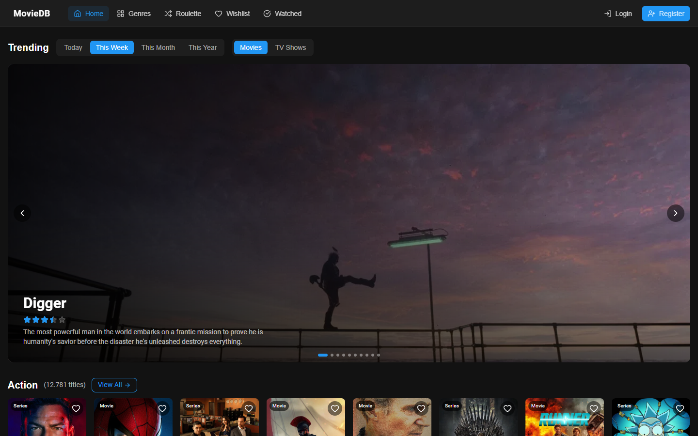Switch trending period to This Year

[x=203, y=47]
